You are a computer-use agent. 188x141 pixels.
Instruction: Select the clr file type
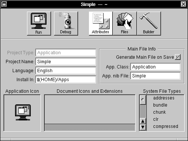point(156,119)
